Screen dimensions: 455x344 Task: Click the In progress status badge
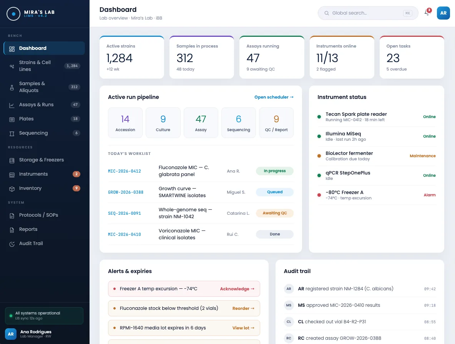click(275, 171)
